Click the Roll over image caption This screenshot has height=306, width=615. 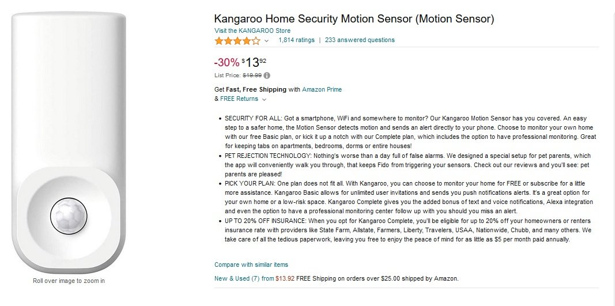click(x=69, y=281)
